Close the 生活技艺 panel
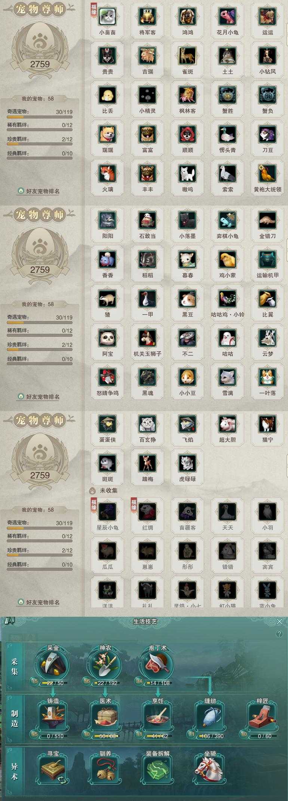288x801 pixels. tap(279, 621)
